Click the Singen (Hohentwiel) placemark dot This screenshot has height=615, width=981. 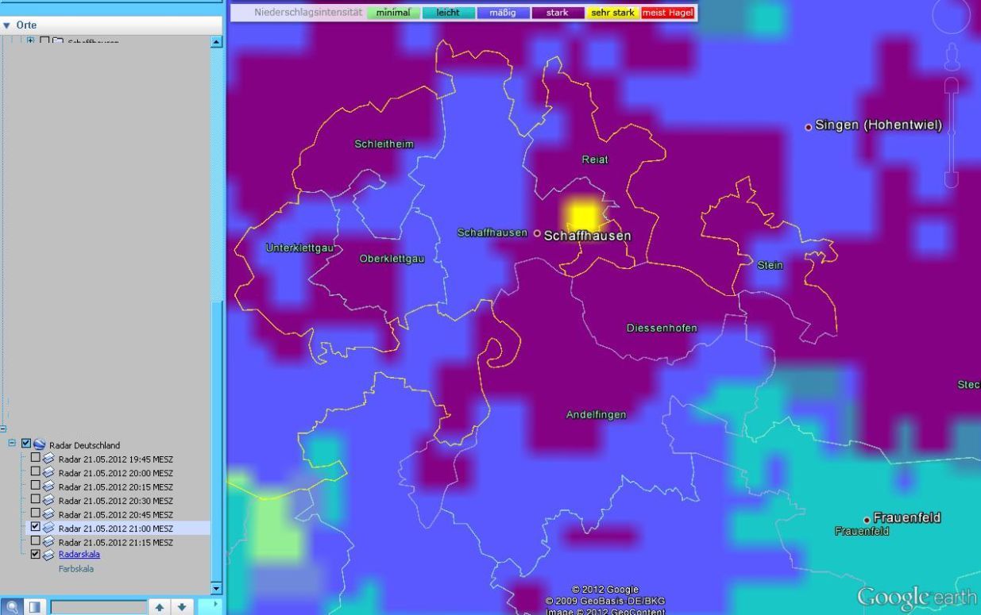point(809,127)
